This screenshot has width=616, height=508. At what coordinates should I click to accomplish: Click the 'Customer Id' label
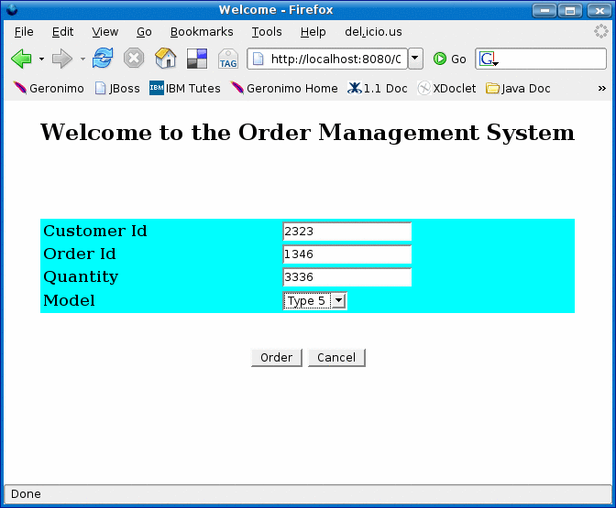click(95, 231)
